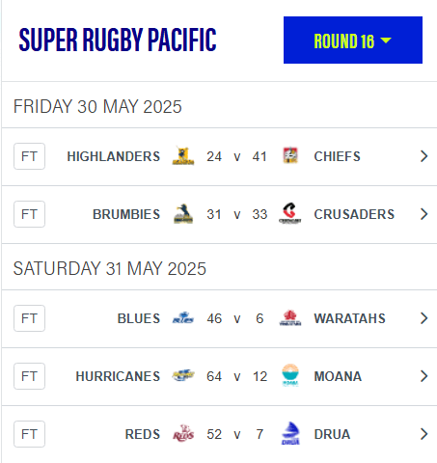Click the Crusaders team name
The height and width of the screenshot is (463, 437).
coord(354,214)
